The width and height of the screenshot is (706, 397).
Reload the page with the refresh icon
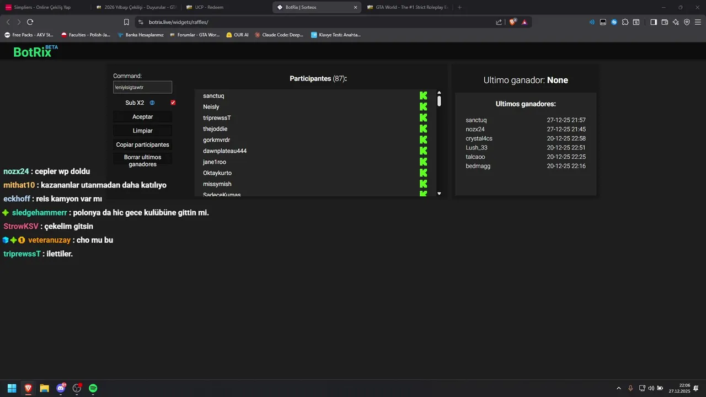click(x=30, y=22)
